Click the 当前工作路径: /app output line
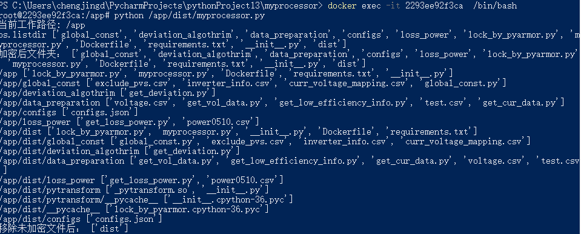Viewport: 581px width, 234px height. (x=42, y=25)
